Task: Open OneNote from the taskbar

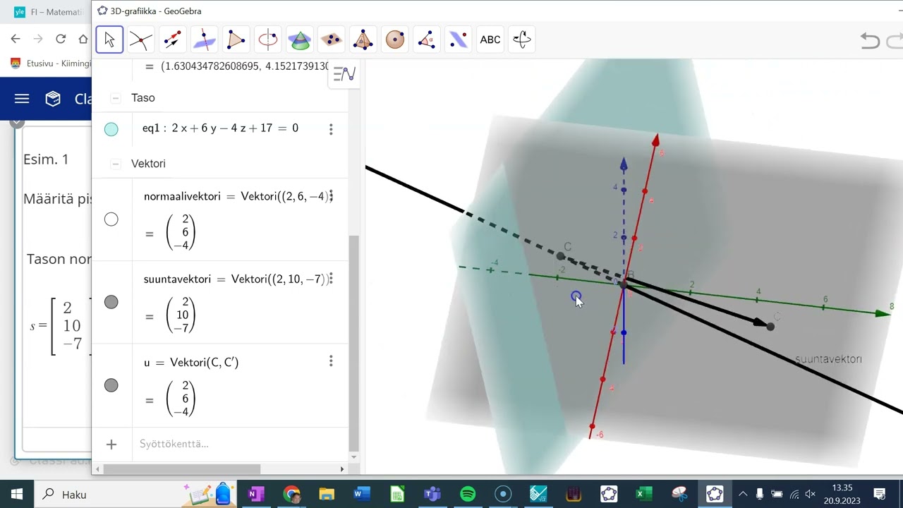Action: pyautogui.click(x=255, y=494)
